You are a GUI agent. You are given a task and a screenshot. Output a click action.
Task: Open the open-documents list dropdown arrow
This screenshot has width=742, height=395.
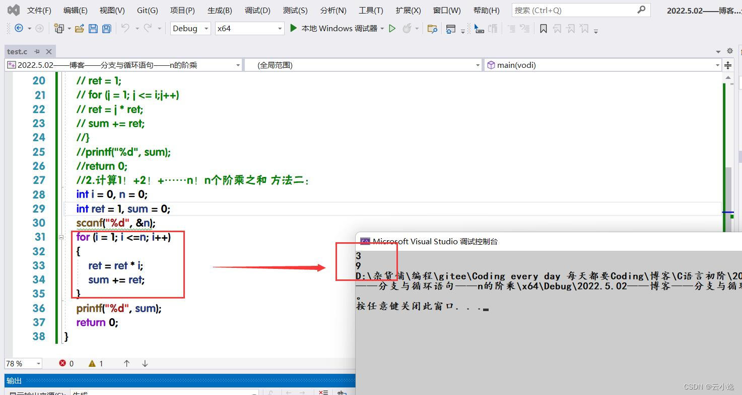click(x=718, y=51)
